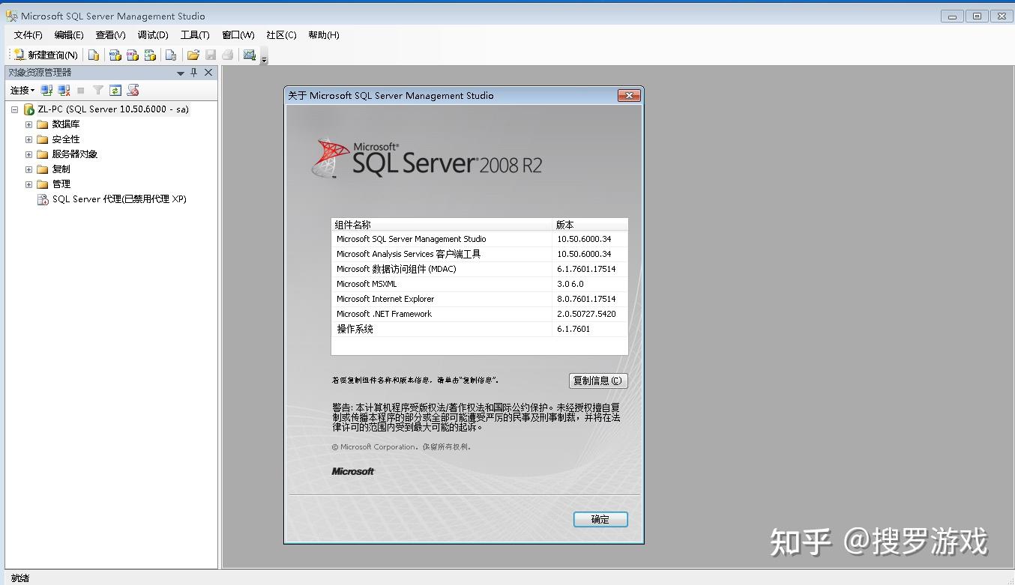This screenshot has height=585, width=1015.
Task: Toggle auto-hide pin on 对象资源管理器 panel
Action: pyautogui.click(x=194, y=73)
